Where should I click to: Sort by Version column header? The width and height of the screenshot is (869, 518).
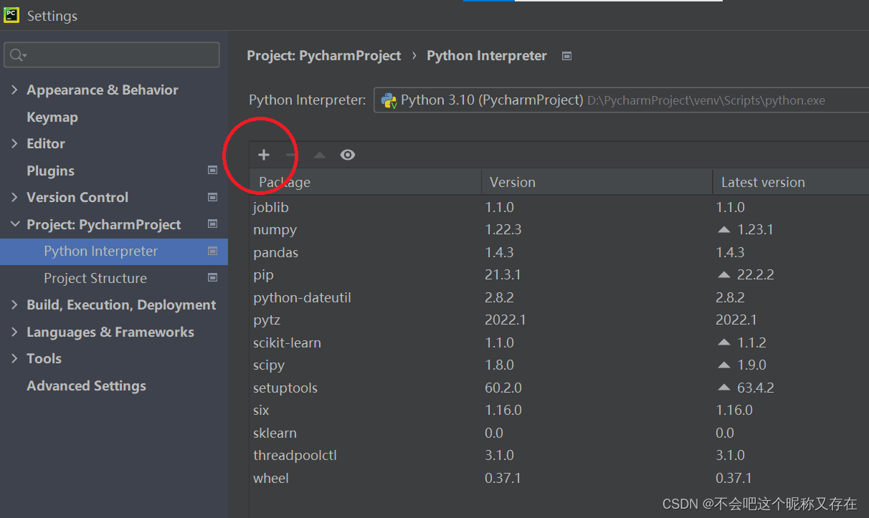click(x=597, y=182)
